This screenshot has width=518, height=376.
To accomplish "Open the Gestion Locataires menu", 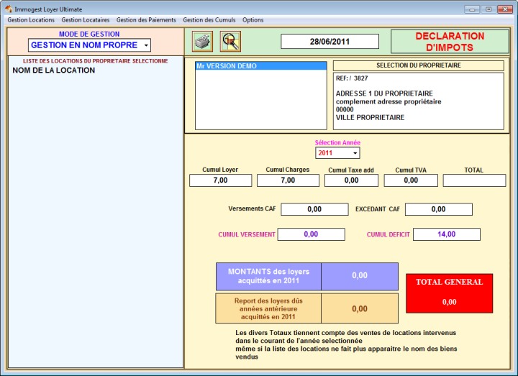I will point(86,20).
